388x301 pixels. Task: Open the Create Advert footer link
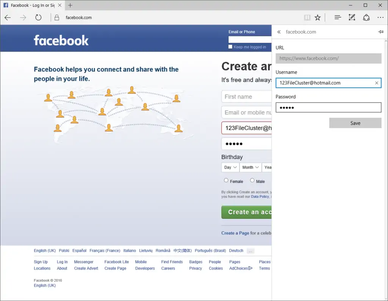tap(86, 268)
